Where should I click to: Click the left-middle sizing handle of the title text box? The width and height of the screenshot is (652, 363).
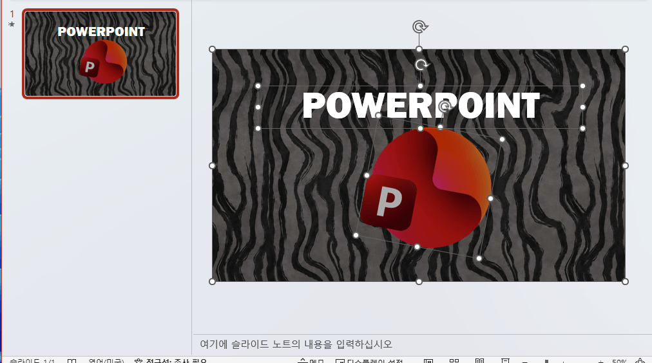[258, 107]
